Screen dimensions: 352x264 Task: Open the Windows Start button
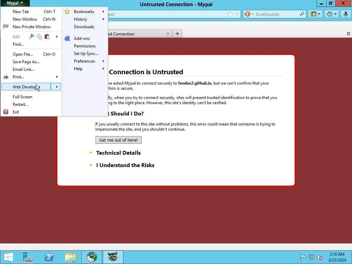pos(9,257)
